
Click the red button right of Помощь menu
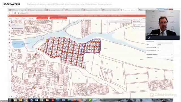click(42, 18)
